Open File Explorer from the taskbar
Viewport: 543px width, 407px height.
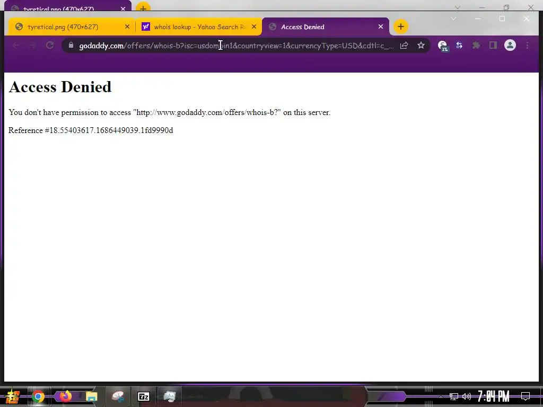[91, 396]
